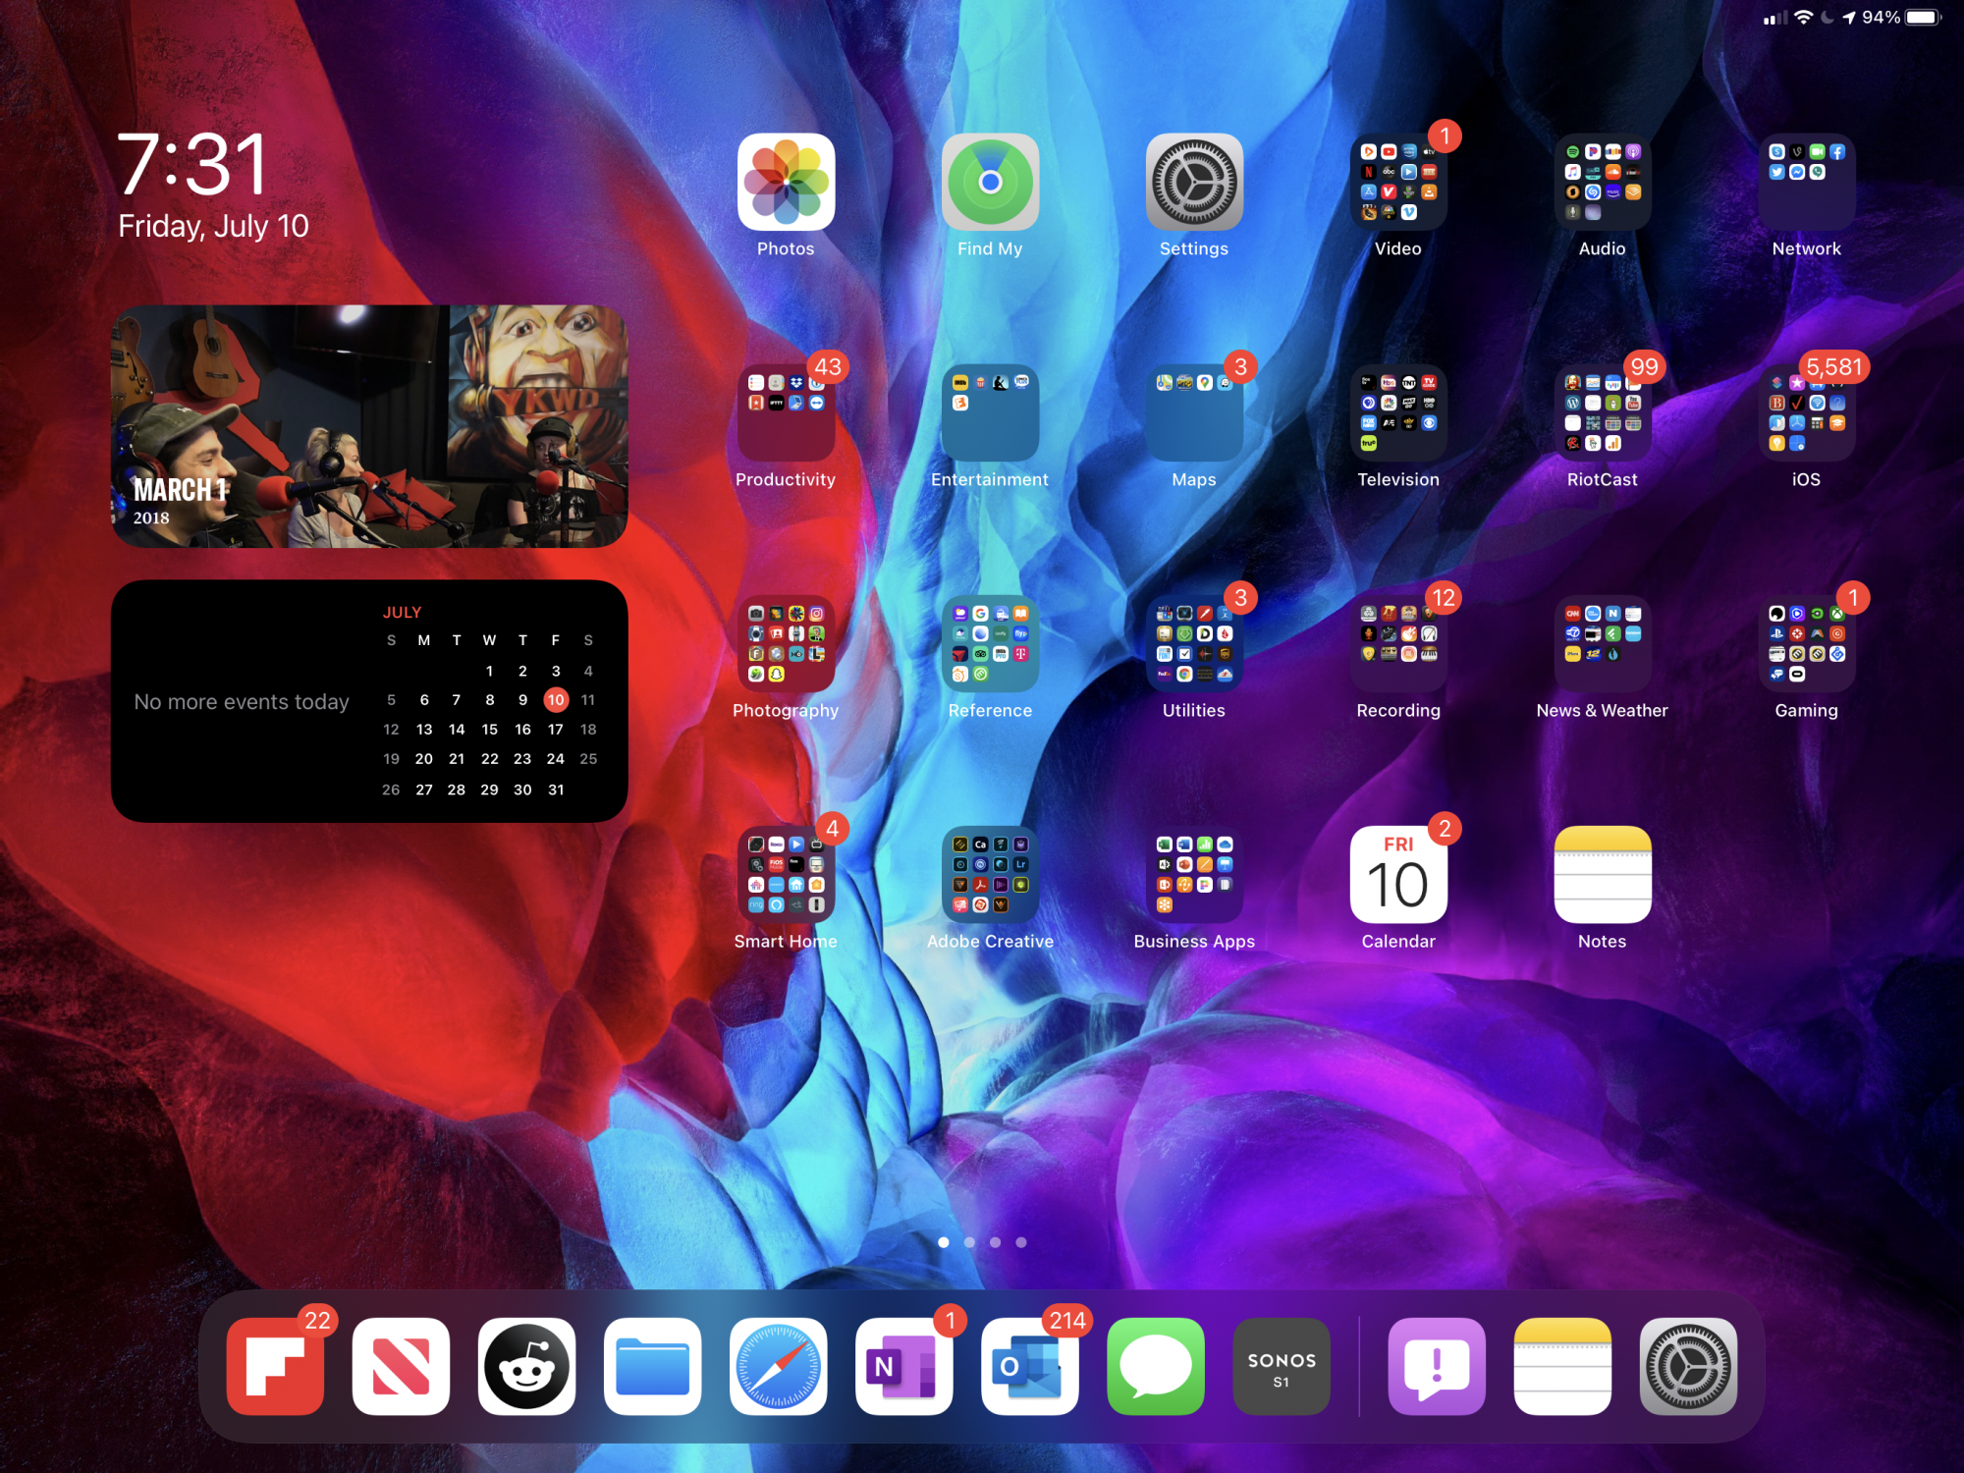Open the Apple News dock icon
The height and width of the screenshot is (1473, 1964).
pyautogui.click(x=401, y=1366)
